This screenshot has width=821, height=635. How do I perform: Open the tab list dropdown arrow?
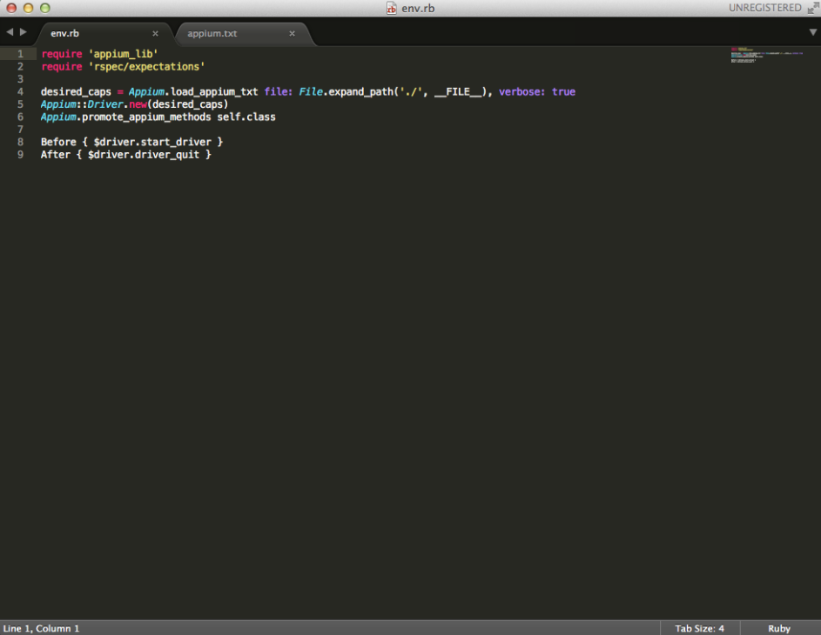812,32
